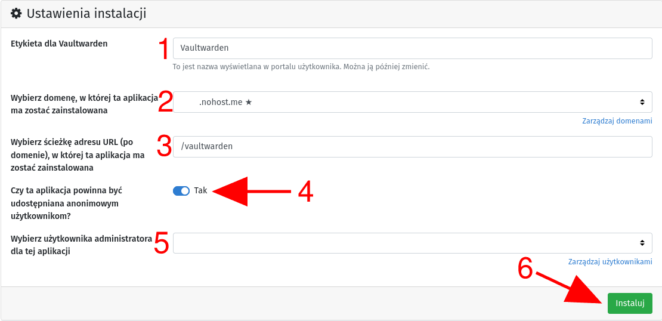
Task: Click the "Etykieta dla Vaultwarden" field label
Action: [x=59, y=44]
